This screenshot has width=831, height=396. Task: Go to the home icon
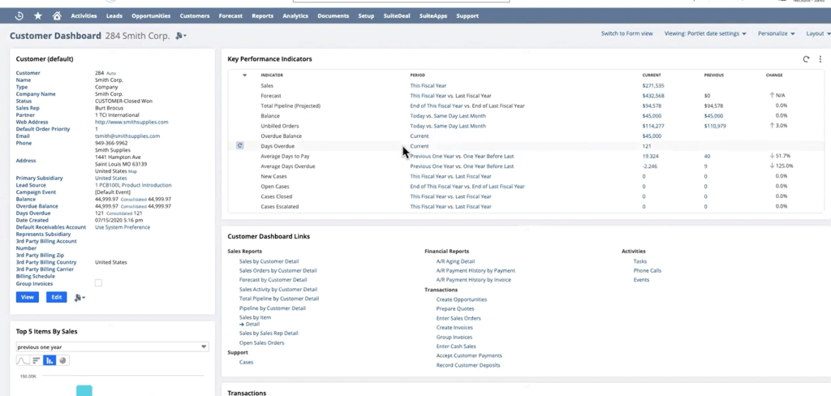[57, 16]
